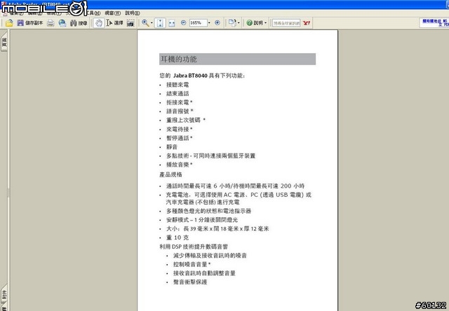449x311 pixels.
Task: Click the line 多種顏色燈光的狀態和電池指示器
Action: coord(209,211)
